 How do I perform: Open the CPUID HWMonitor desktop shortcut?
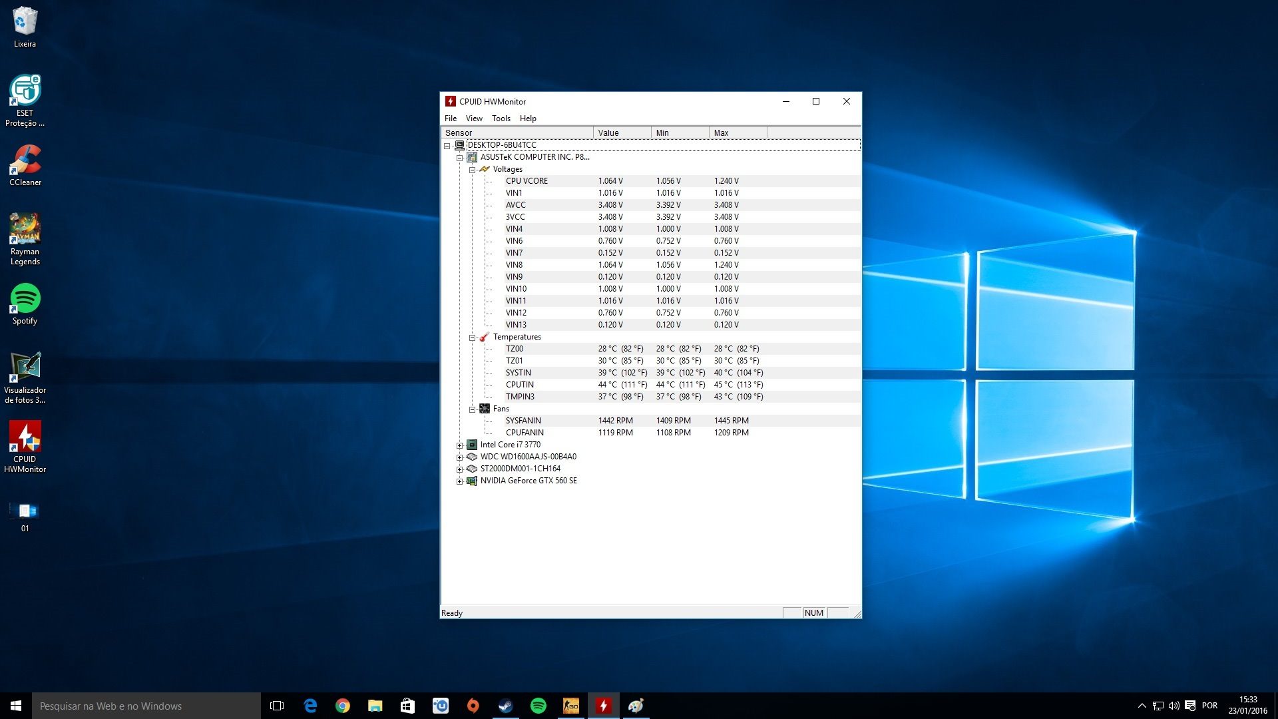click(x=25, y=447)
